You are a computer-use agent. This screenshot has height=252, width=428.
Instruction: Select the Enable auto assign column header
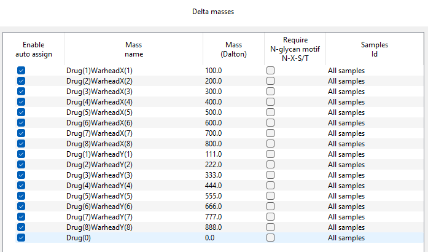(34, 49)
